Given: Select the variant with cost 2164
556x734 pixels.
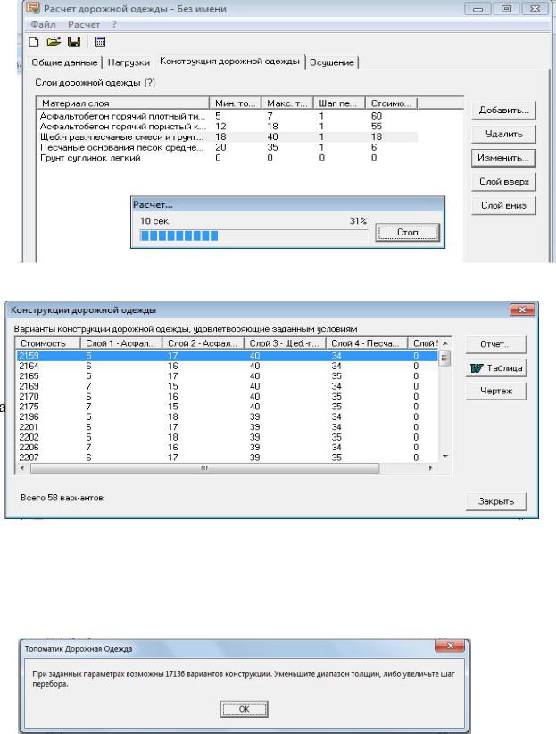Looking at the screenshot, I should (x=228, y=366).
